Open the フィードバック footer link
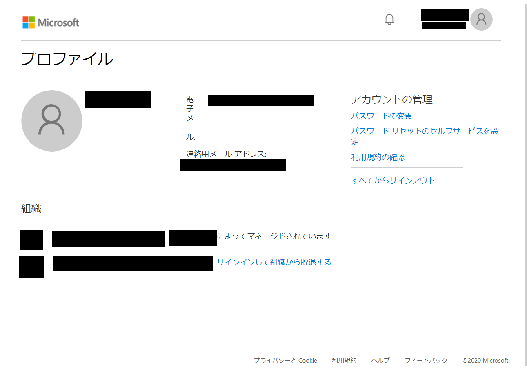Image resolution: width=527 pixels, height=379 pixels. [426, 360]
